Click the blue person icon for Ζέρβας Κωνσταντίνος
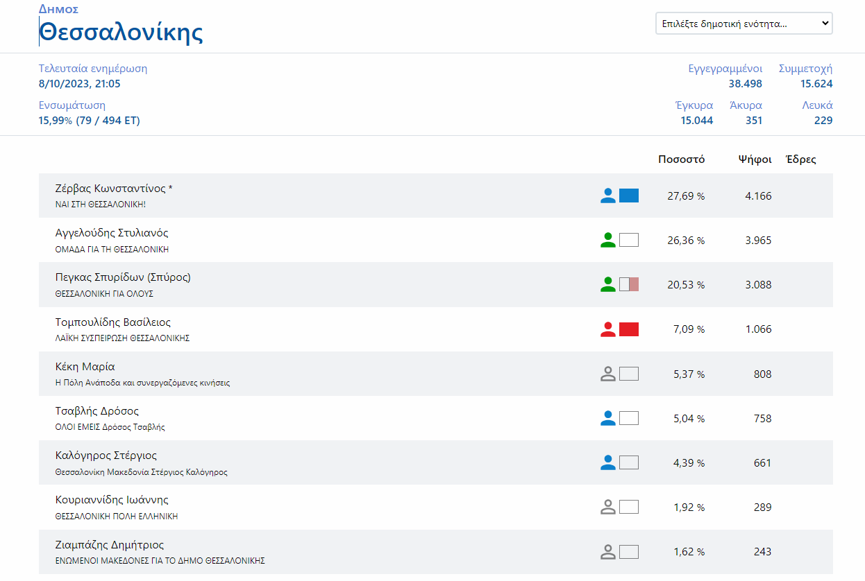The width and height of the screenshot is (865, 581). 607,196
